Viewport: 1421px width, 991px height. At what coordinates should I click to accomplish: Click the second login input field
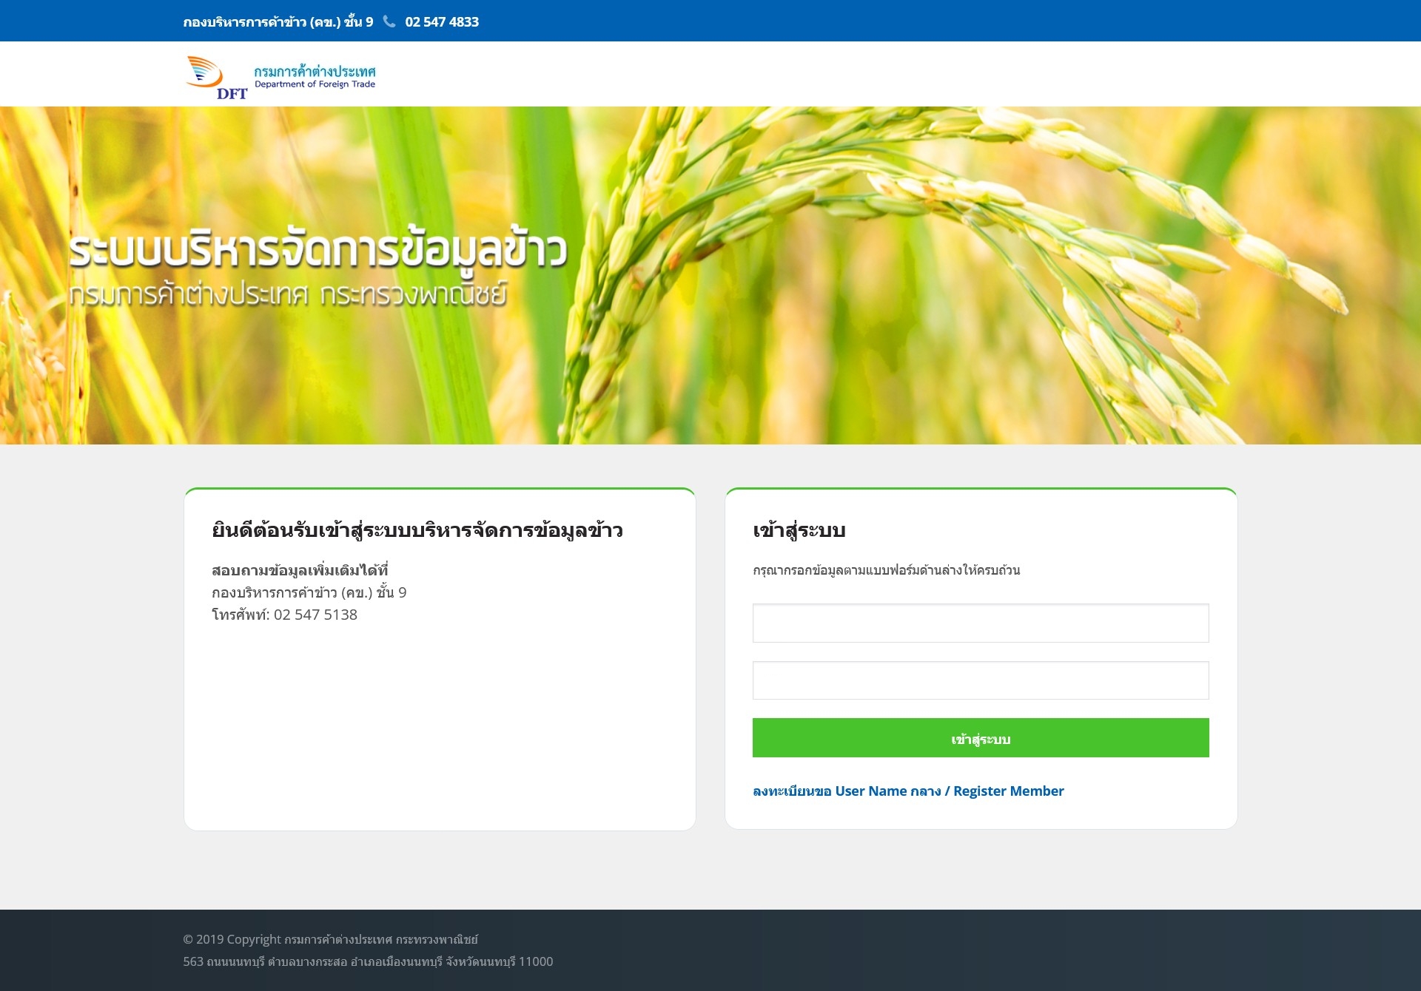tap(980, 680)
